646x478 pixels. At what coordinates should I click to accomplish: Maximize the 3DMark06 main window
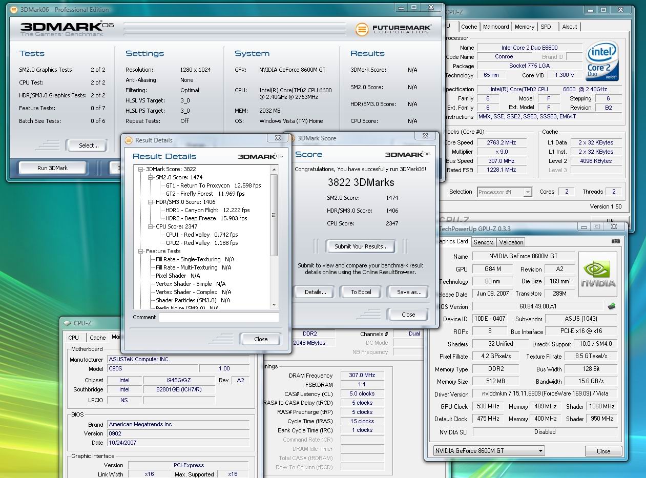coord(414,7)
